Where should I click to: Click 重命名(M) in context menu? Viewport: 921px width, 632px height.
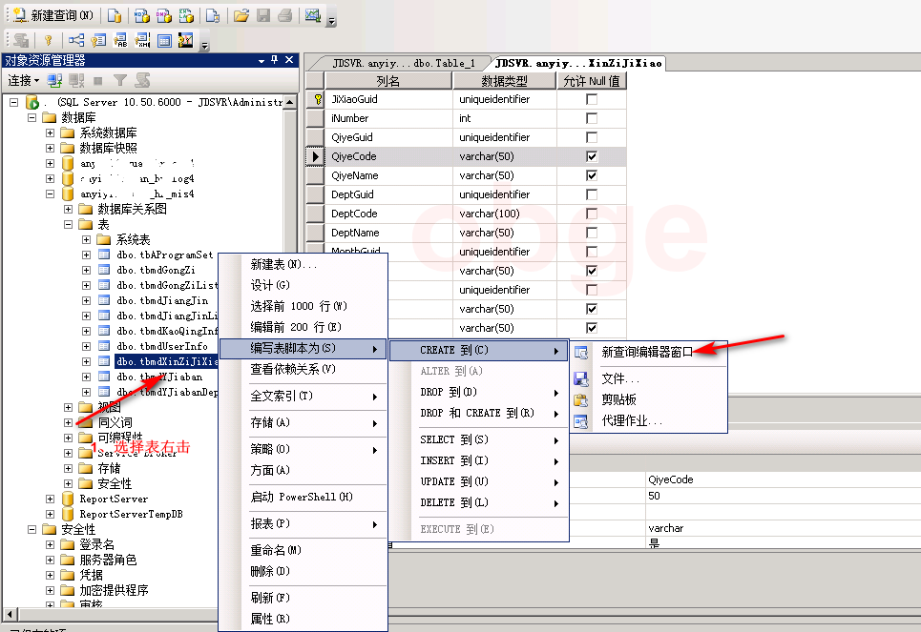304,550
